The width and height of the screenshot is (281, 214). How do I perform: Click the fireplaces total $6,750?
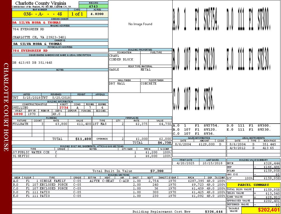point(164,143)
